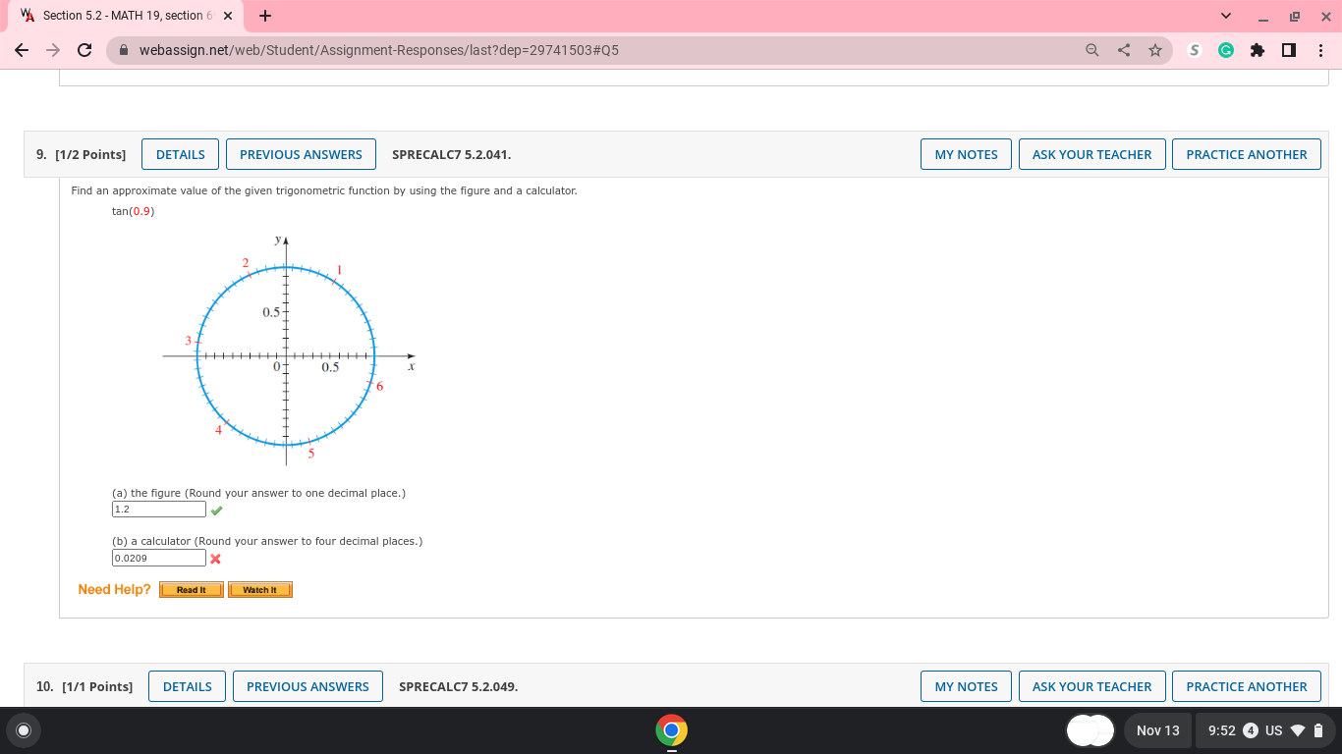
Task: Open the S extension icon
Action: click(1194, 49)
